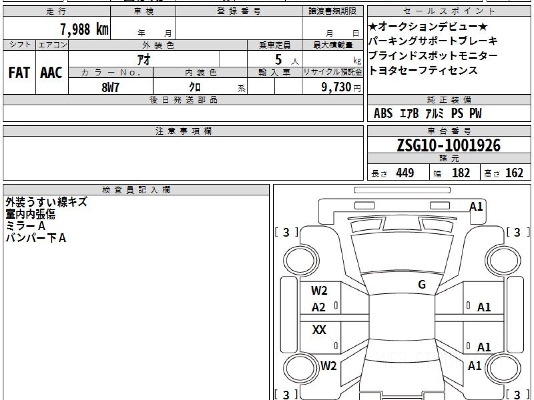Select length value 449

405,173
